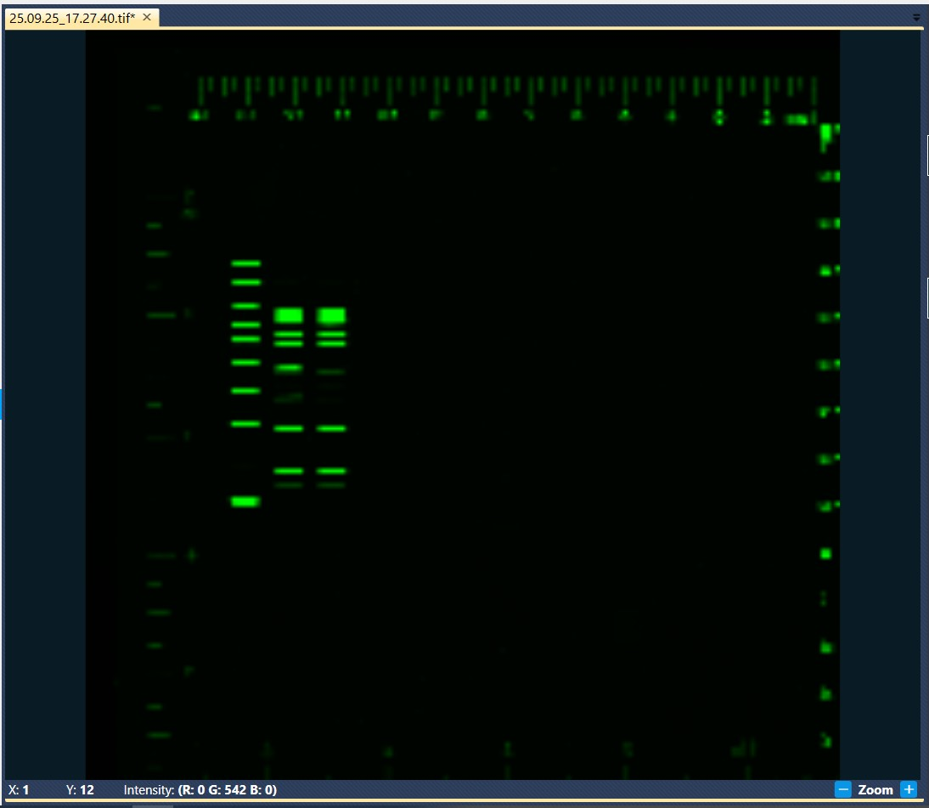The height and width of the screenshot is (808, 929).
Task: Click the lowest faint band in fourth lane
Action: click(331, 485)
